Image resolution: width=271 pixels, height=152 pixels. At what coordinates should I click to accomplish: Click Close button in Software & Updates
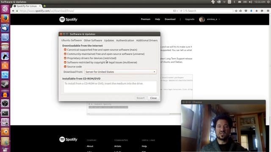coord(153,98)
